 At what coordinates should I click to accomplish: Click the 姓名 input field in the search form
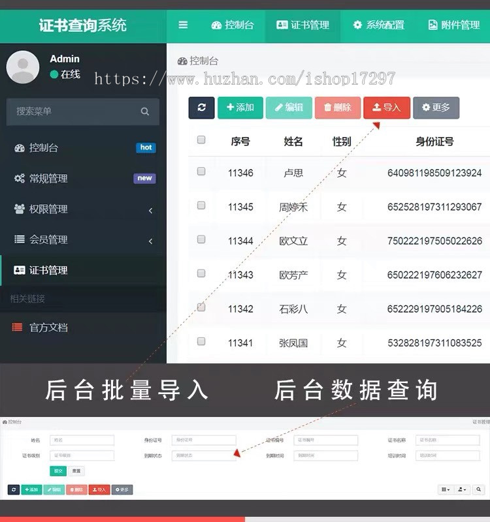82,440
